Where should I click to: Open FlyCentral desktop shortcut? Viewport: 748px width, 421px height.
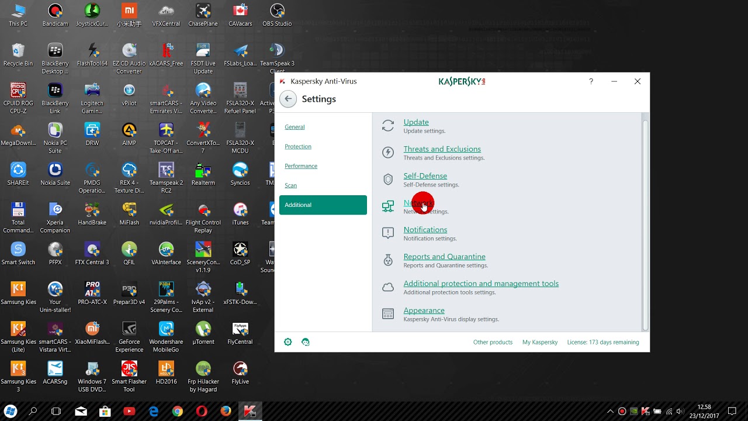240,333
